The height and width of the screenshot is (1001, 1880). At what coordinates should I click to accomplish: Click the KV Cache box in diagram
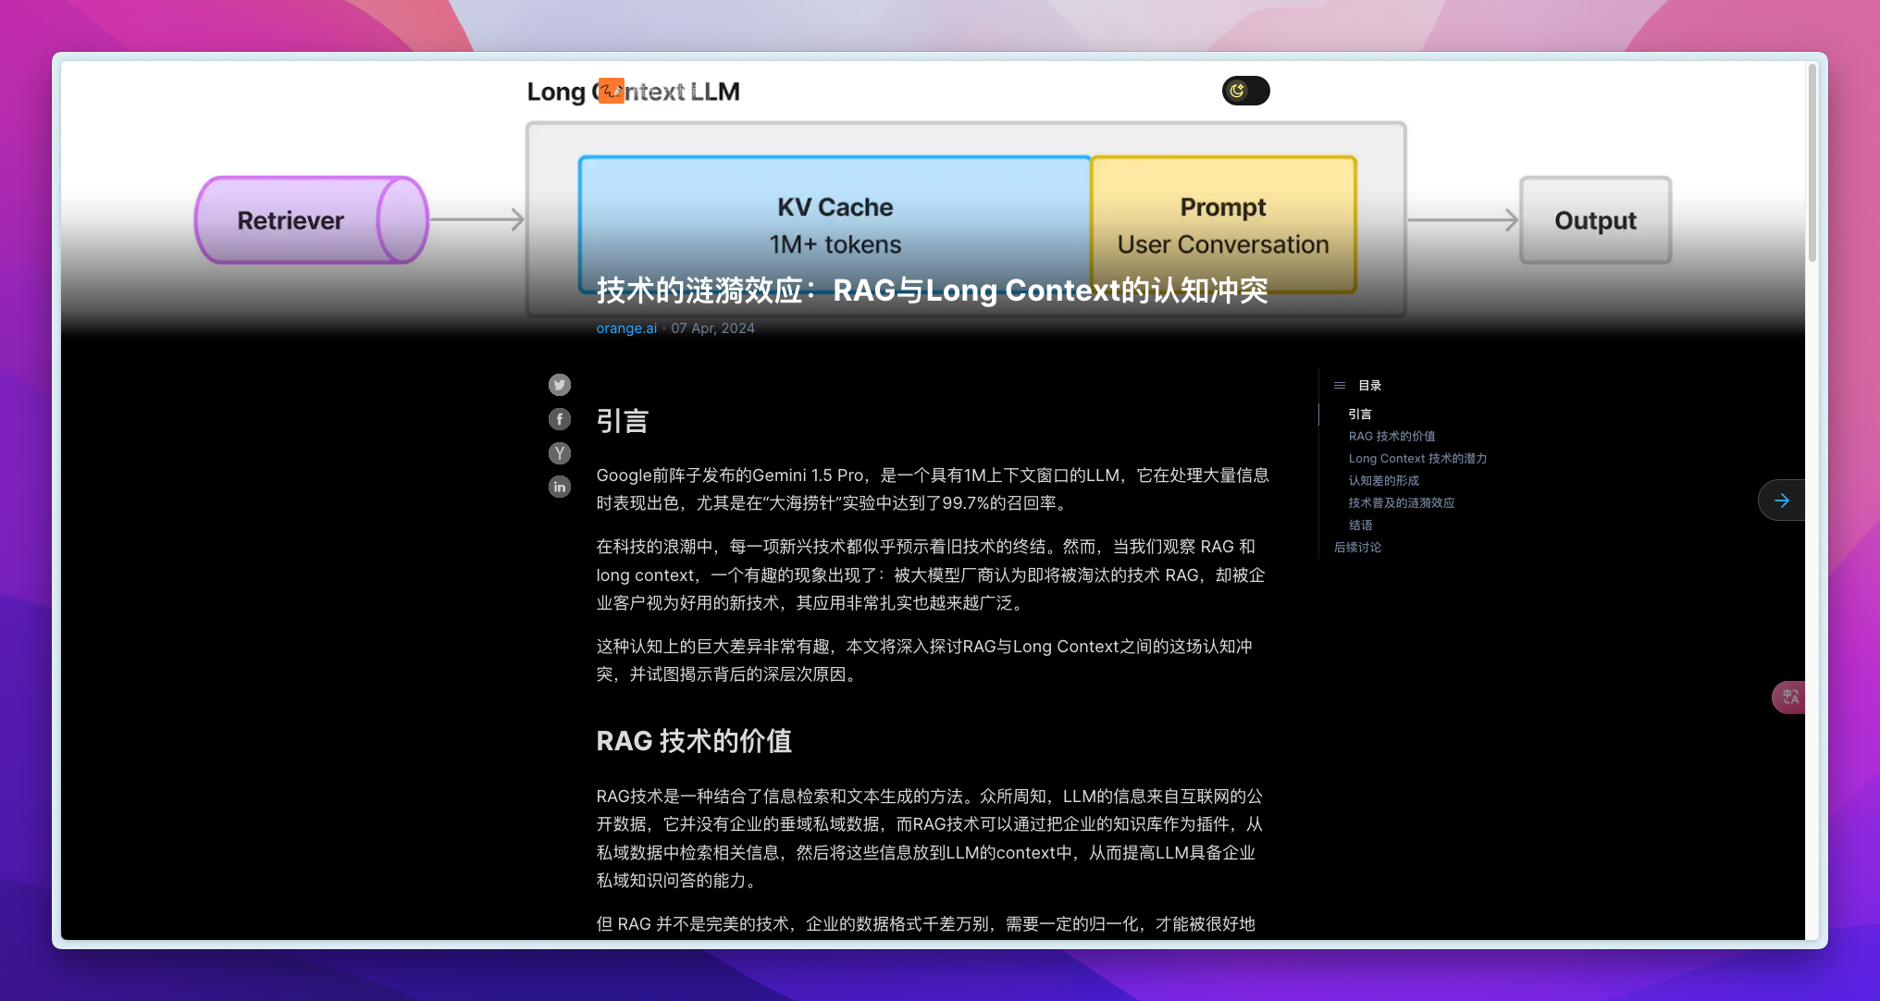click(835, 225)
